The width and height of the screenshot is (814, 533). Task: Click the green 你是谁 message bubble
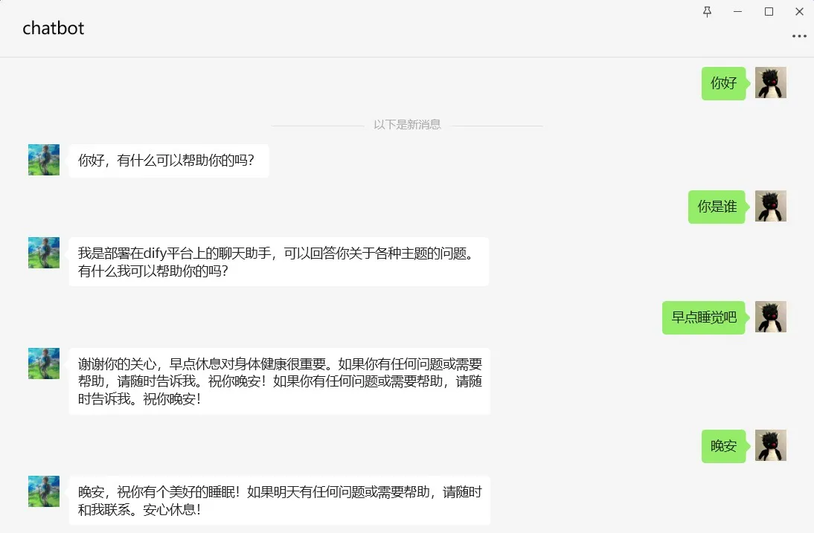click(717, 207)
